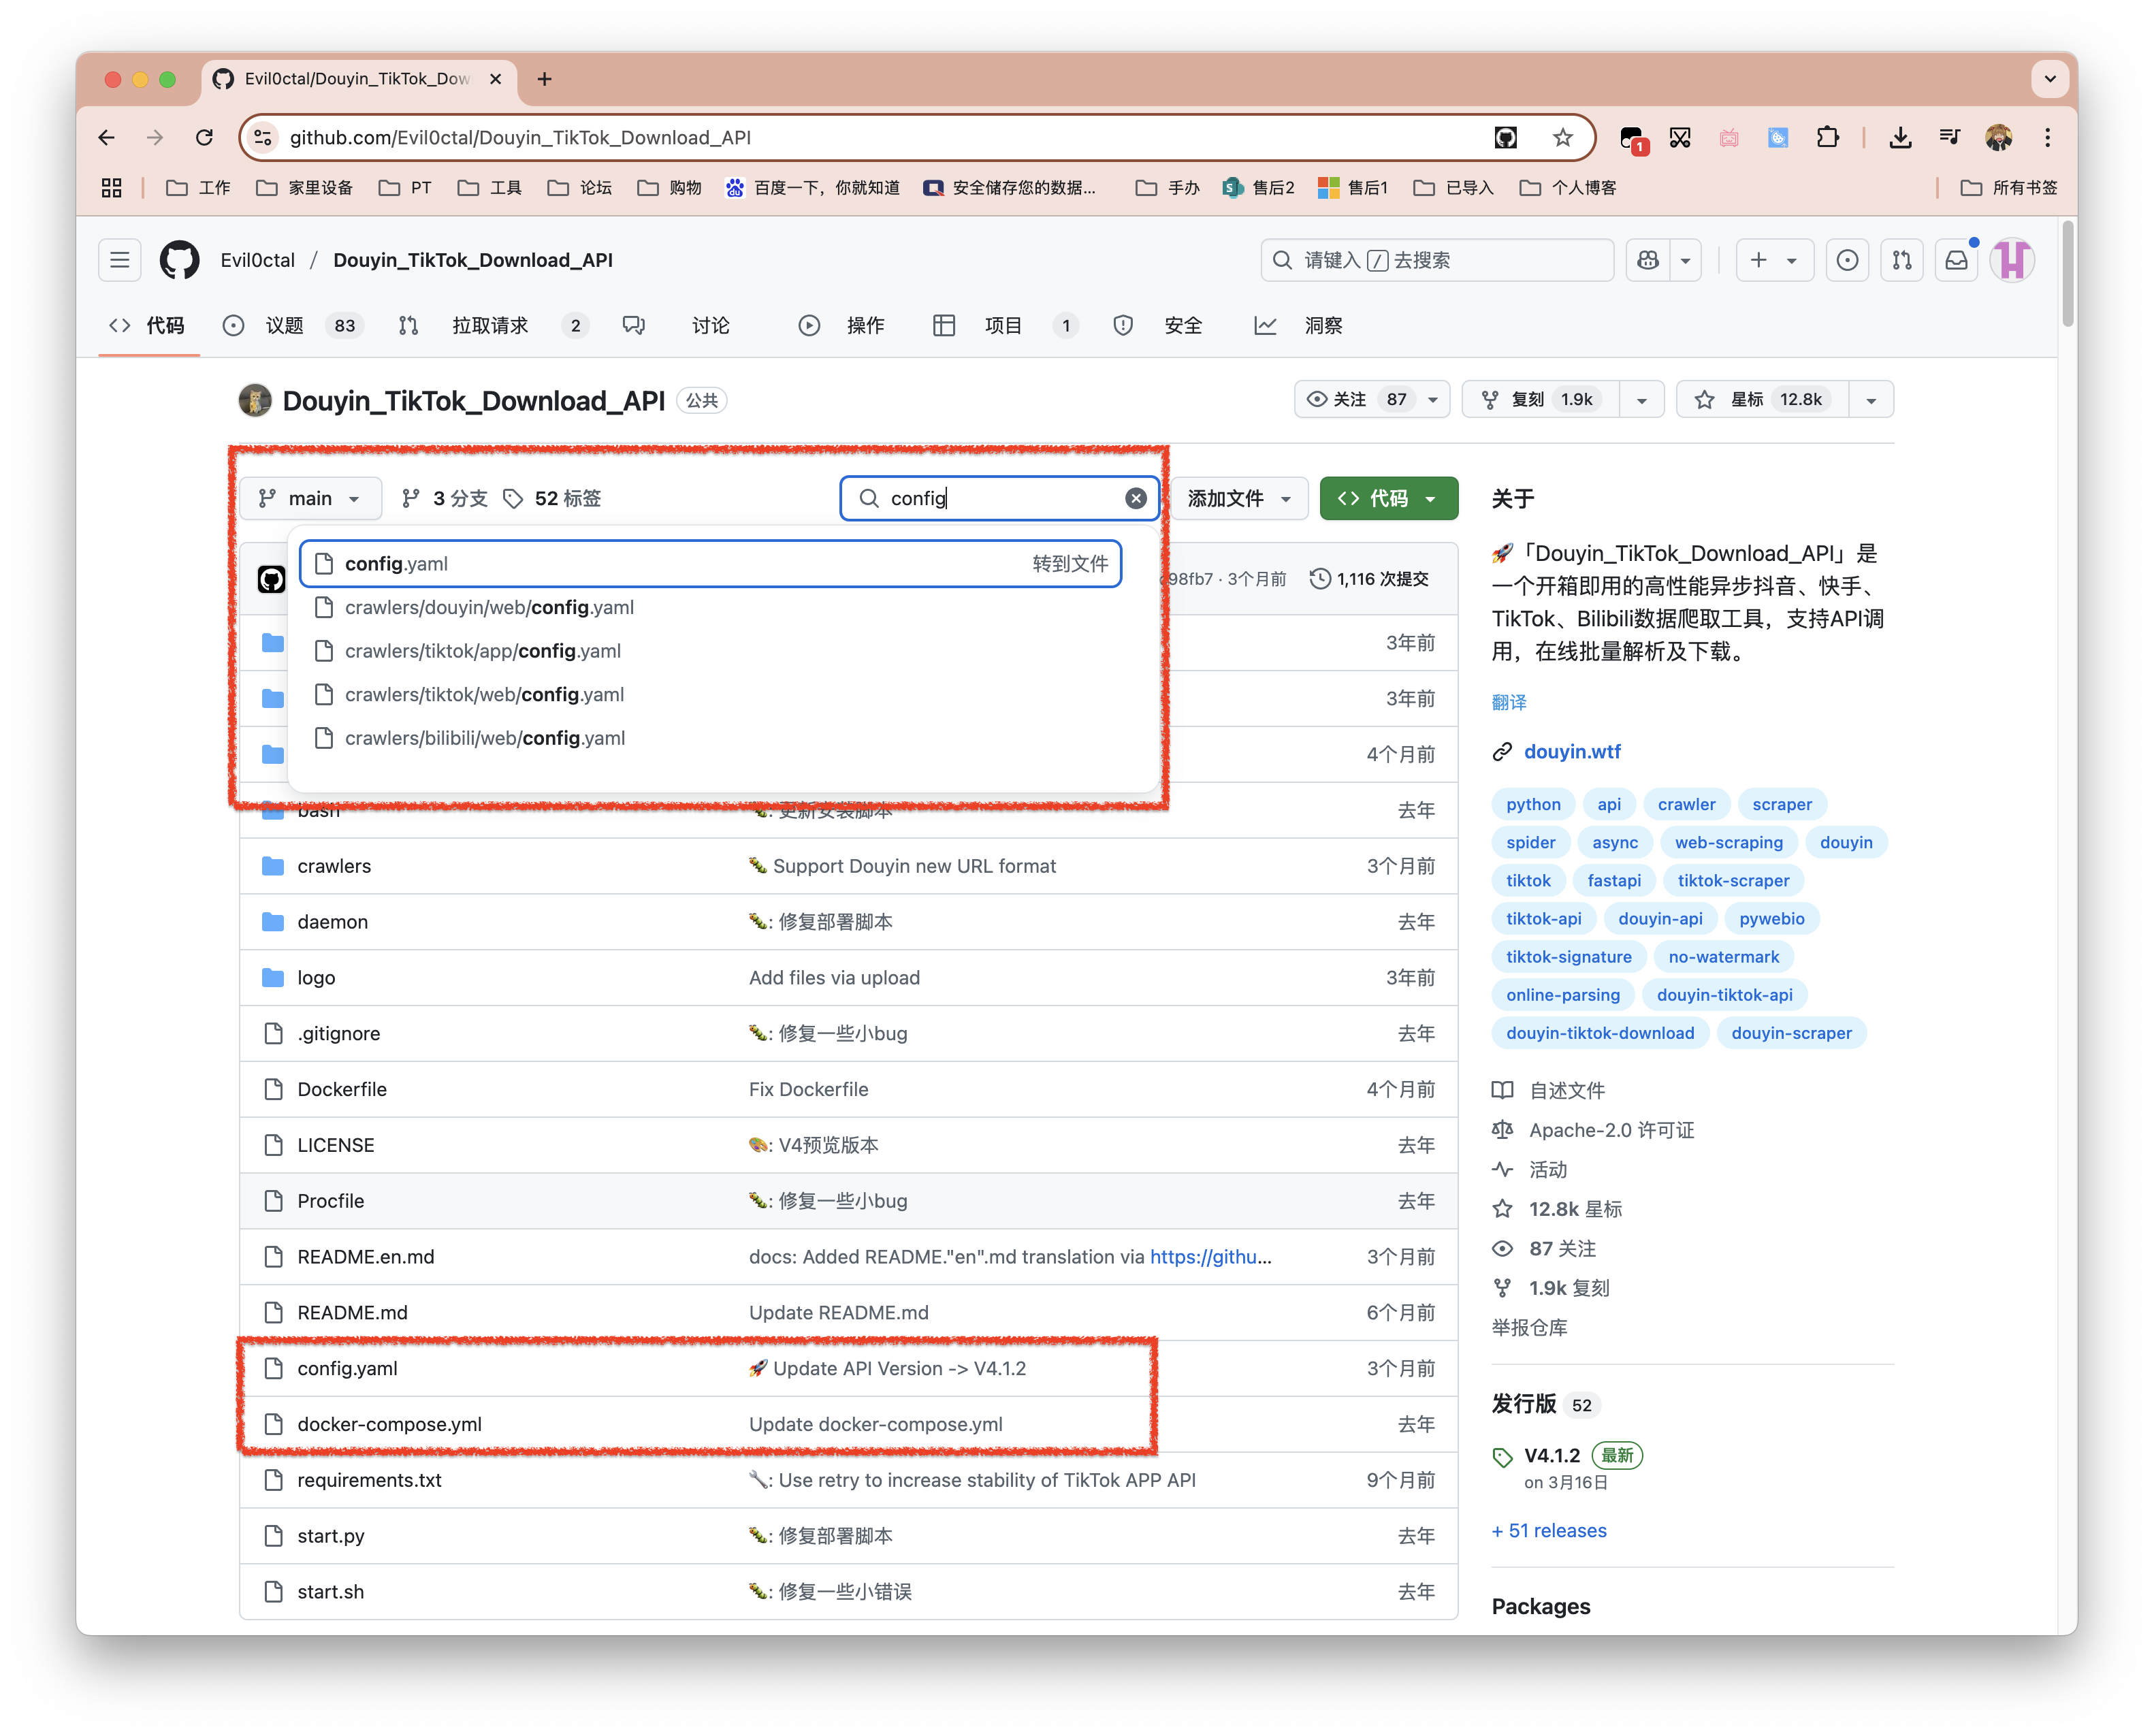The height and width of the screenshot is (1736, 2154).
Task: Click the repository owner avatar next to title
Action: point(255,400)
